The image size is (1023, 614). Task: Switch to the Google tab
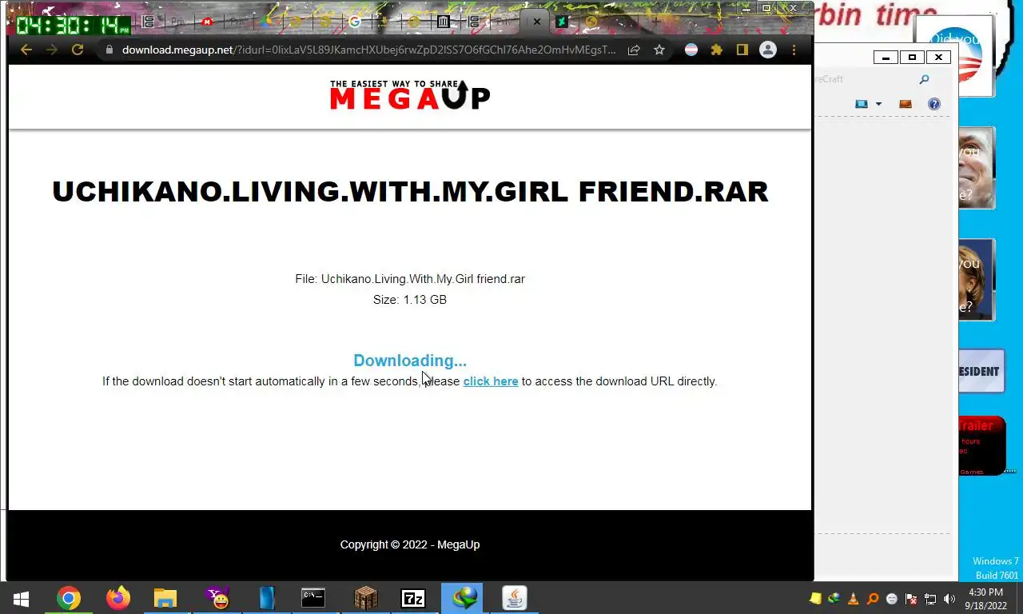click(355, 22)
